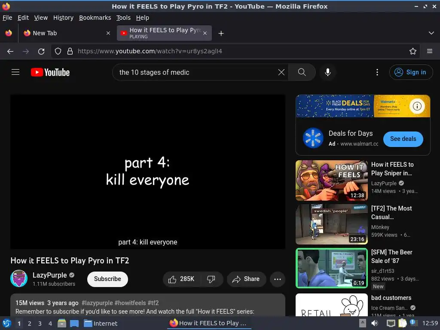Open the ad info icon on Walmart banner
The height and width of the screenshot is (330, 440).
click(417, 106)
